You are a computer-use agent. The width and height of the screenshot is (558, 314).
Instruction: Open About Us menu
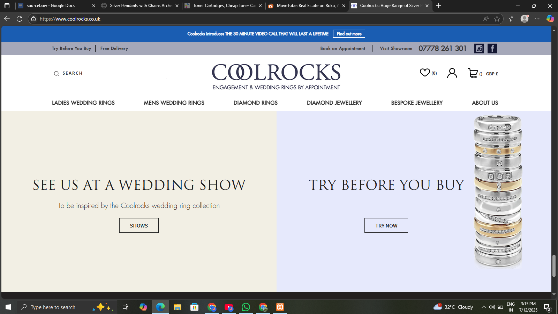click(485, 103)
